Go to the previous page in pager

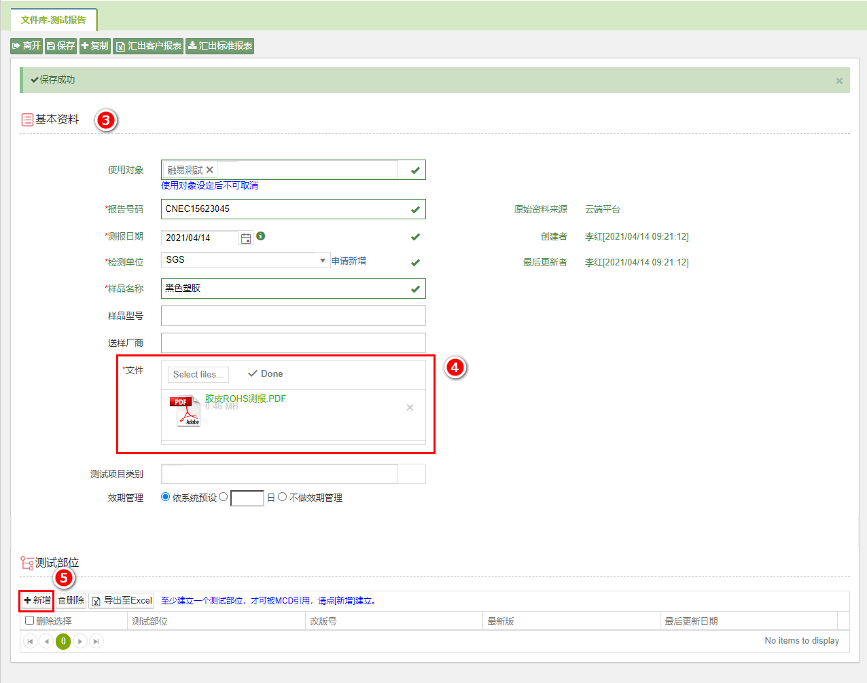click(x=46, y=641)
